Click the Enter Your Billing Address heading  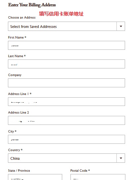coord(32,5)
